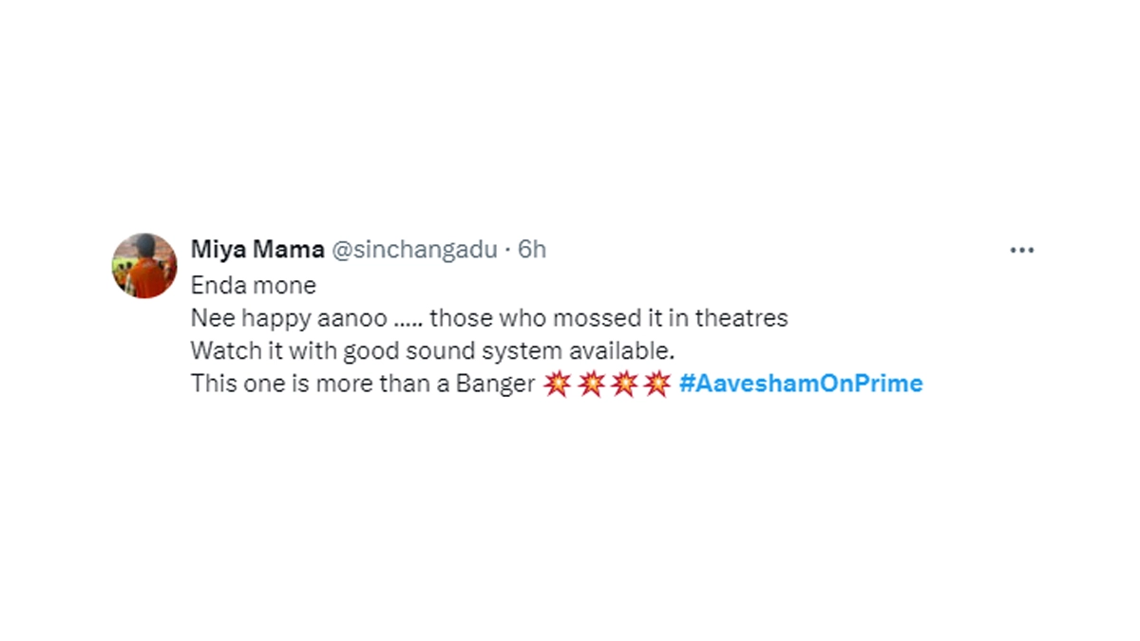Click the "Nee happy aanoo" text
This screenshot has width=1140, height=641.
click(288, 318)
